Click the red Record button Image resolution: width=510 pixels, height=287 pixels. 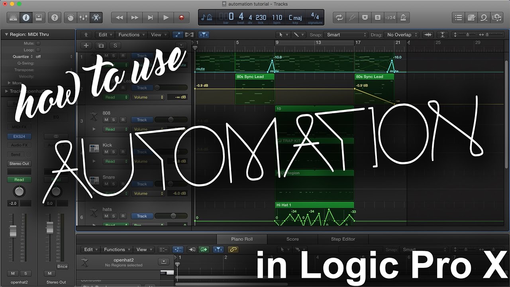coord(181,18)
